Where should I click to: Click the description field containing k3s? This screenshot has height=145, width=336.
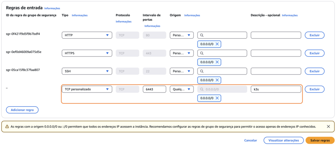(x=276, y=89)
